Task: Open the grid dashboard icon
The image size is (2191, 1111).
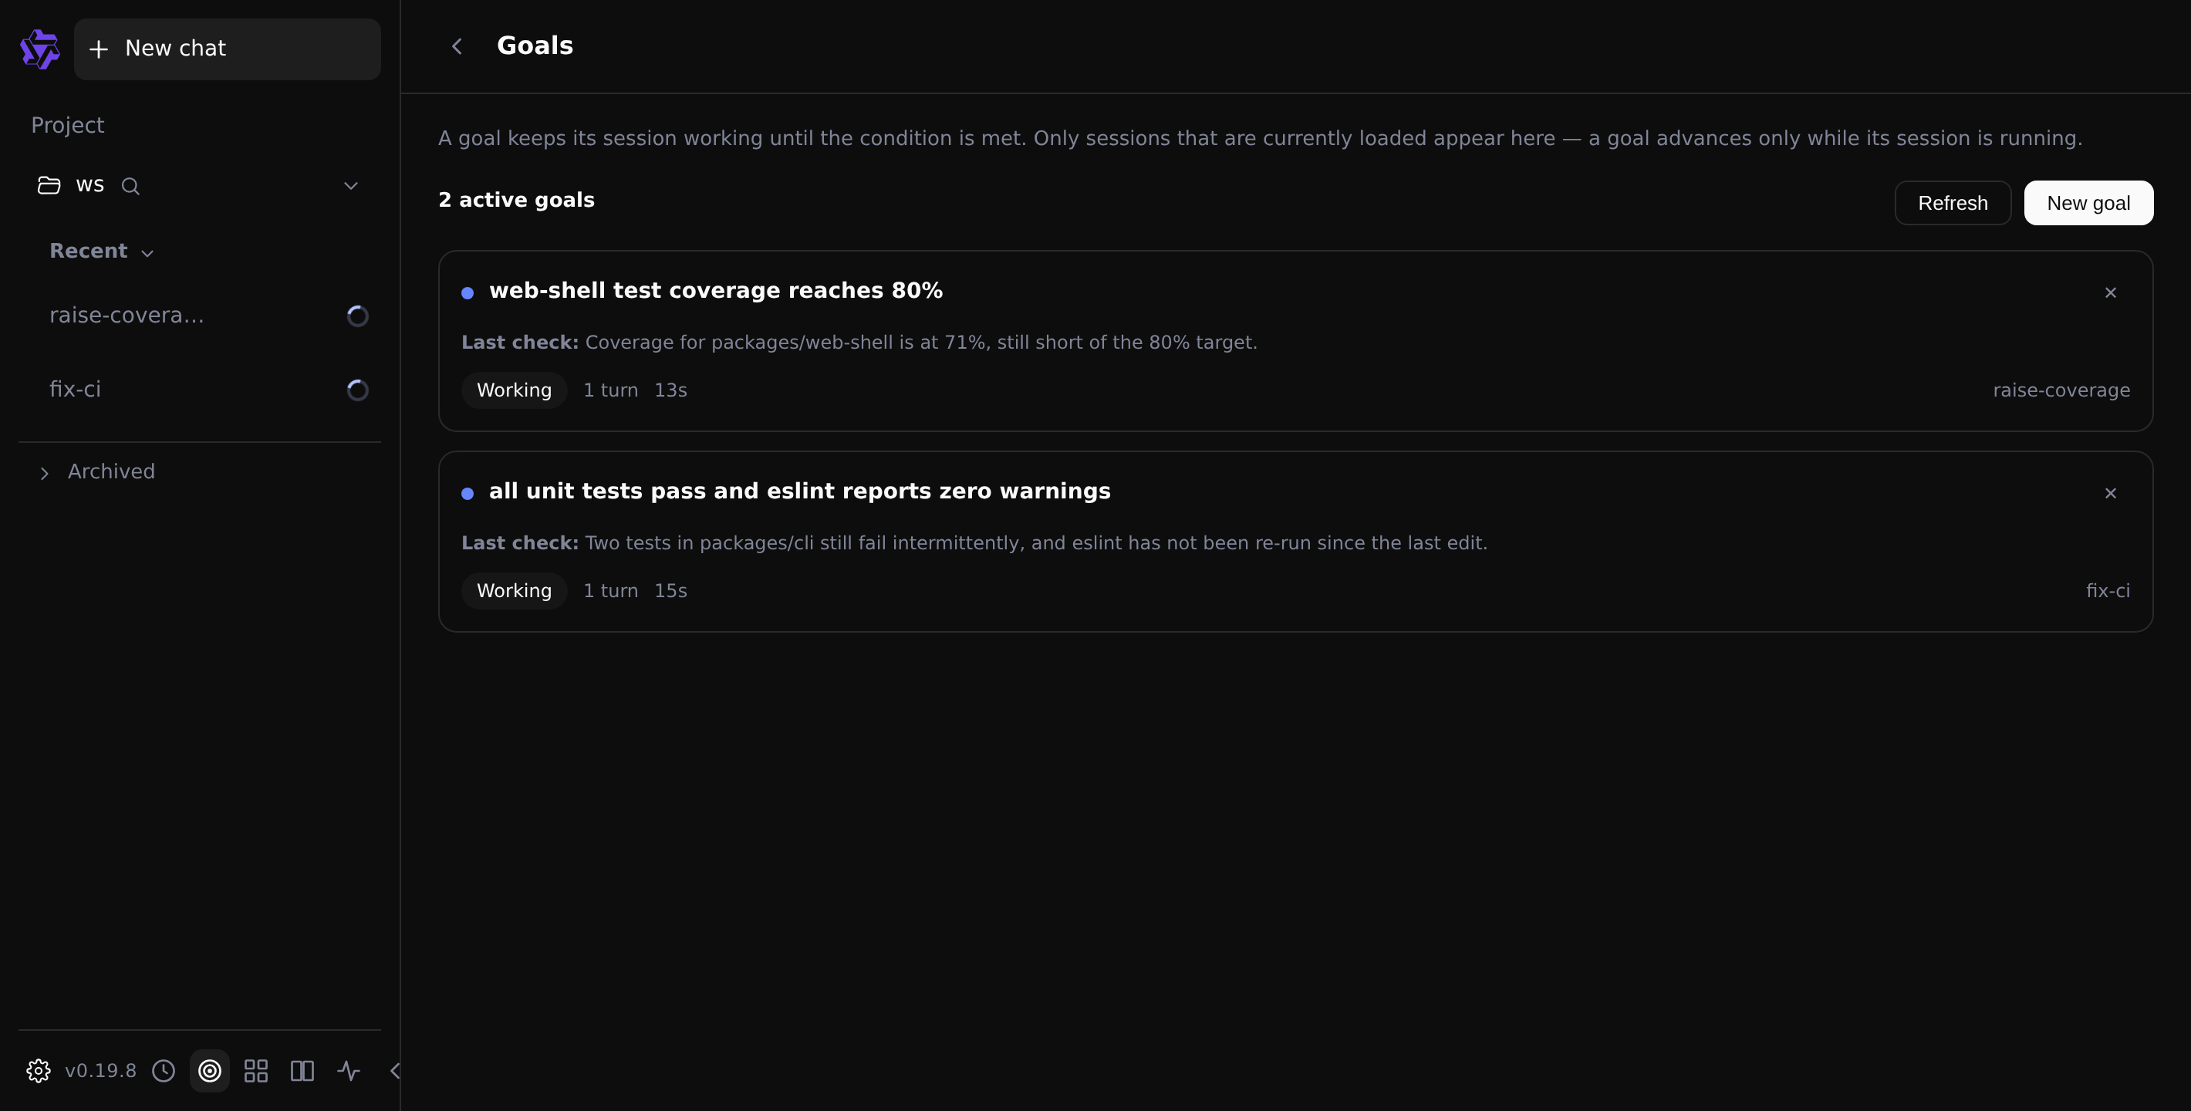Action: coord(256,1070)
